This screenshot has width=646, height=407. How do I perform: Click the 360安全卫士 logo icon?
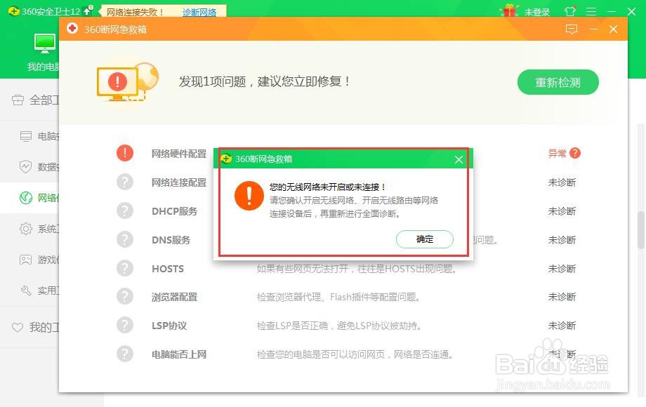click(x=13, y=11)
